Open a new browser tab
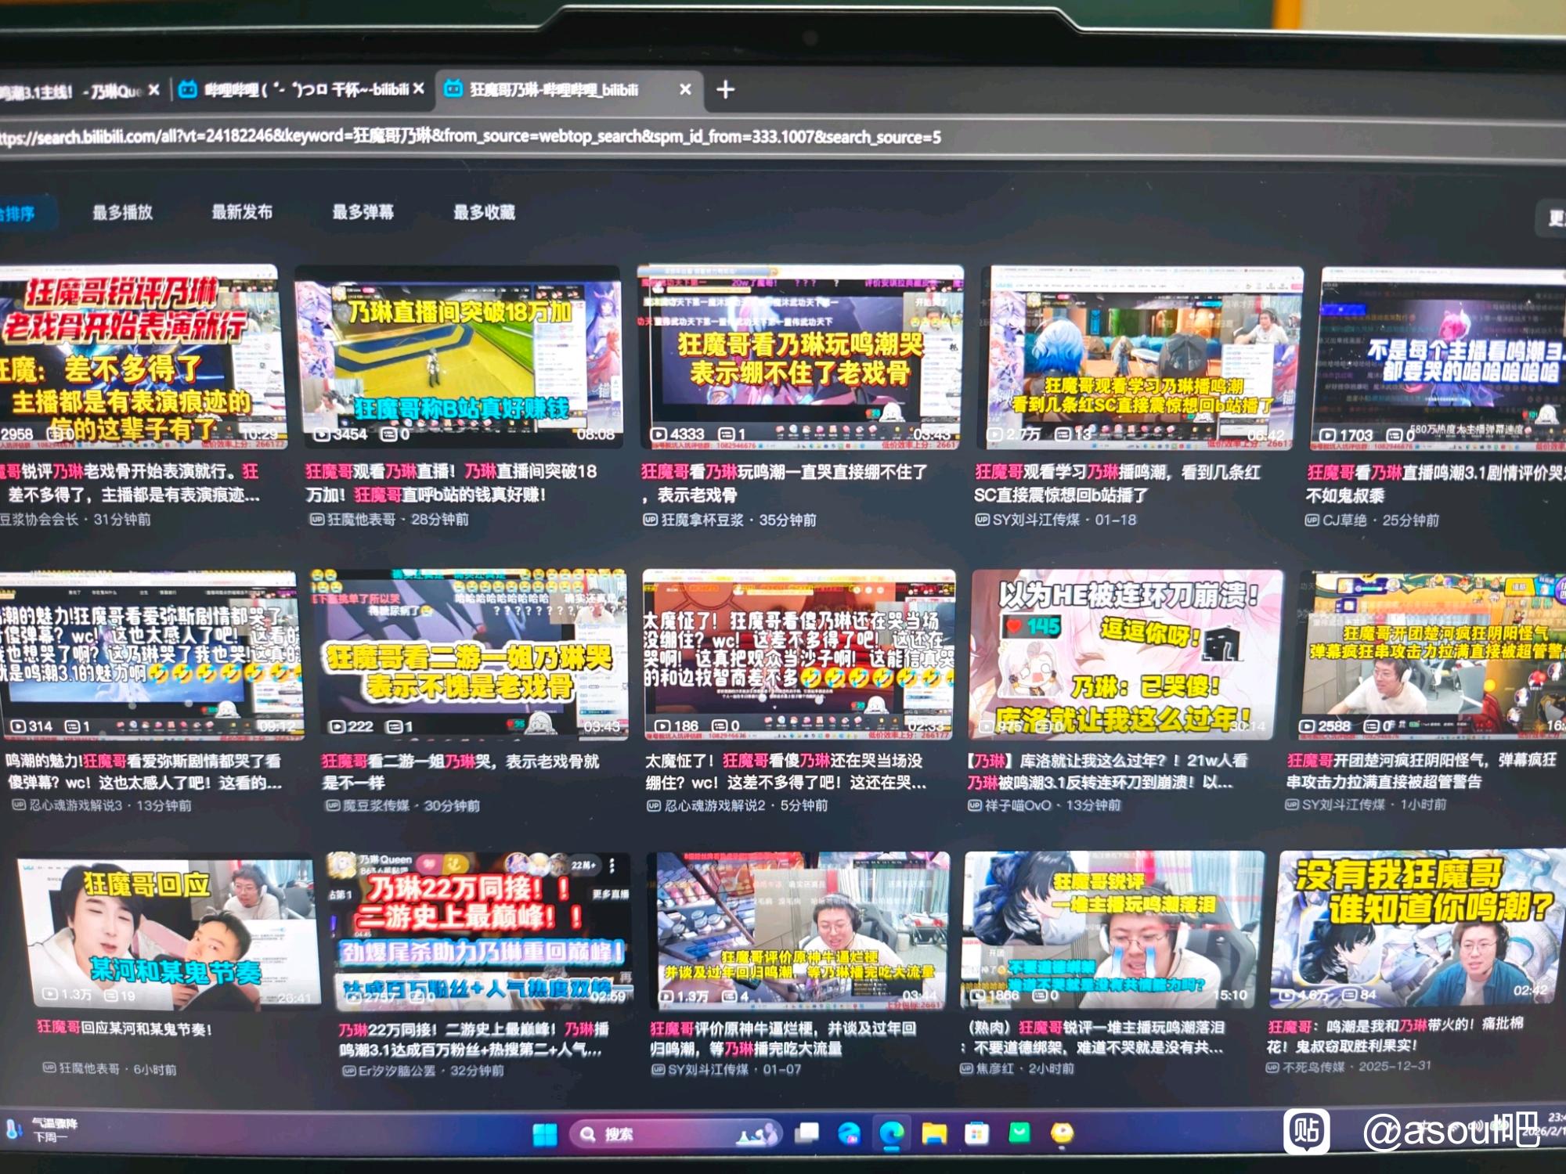Screen dimensions: 1566x1174 click(x=725, y=90)
